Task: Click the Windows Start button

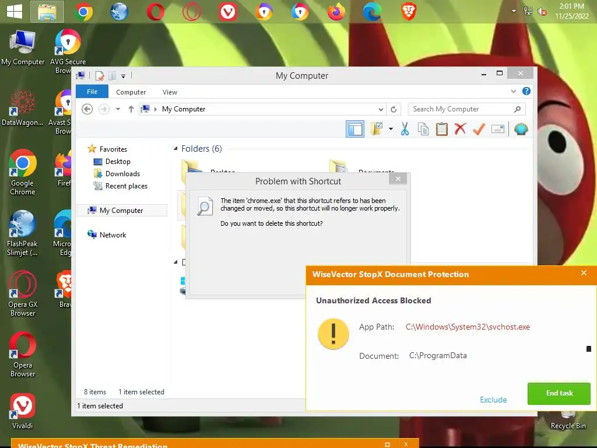Action: coord(15,12)
